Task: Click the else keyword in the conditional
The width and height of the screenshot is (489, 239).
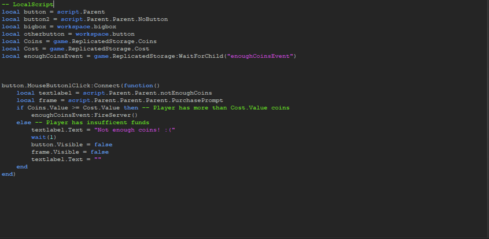Action: pyautogui.click(x=24, y=122)
